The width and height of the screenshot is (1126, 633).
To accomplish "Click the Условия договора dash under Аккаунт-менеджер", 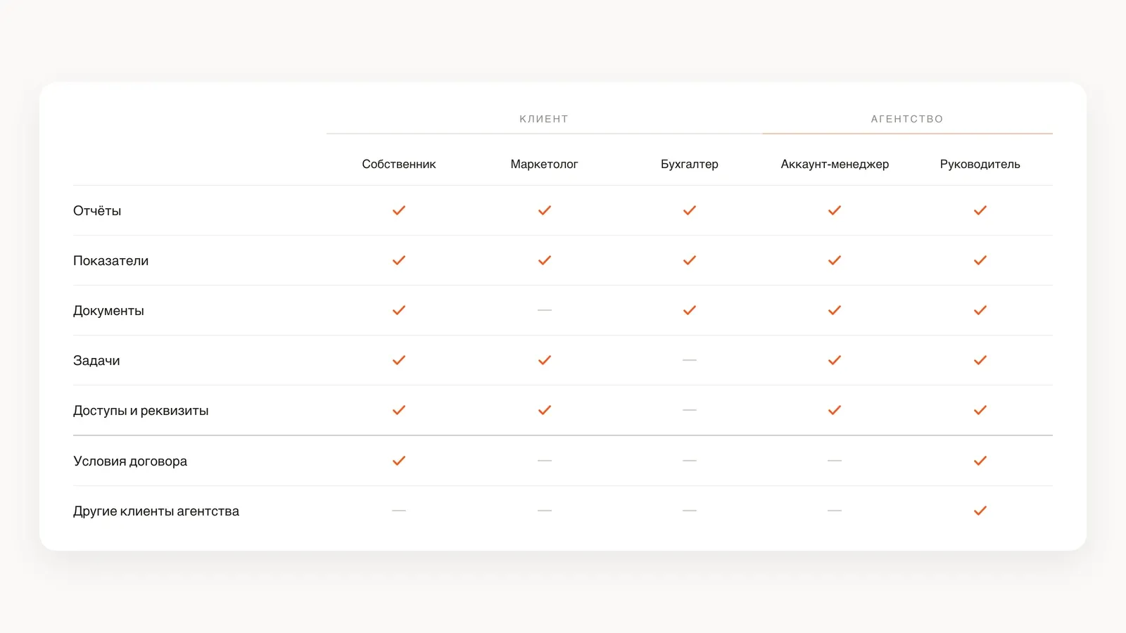I will point(835,461).
